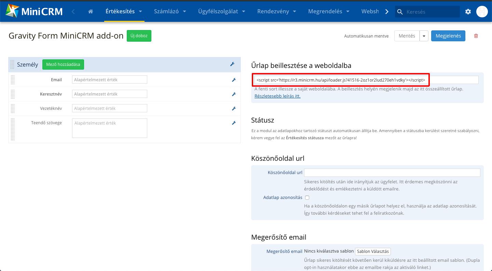Click the Keresztnév default value field
This screenshot has height=271, width=492.
(x=110, y=94)
